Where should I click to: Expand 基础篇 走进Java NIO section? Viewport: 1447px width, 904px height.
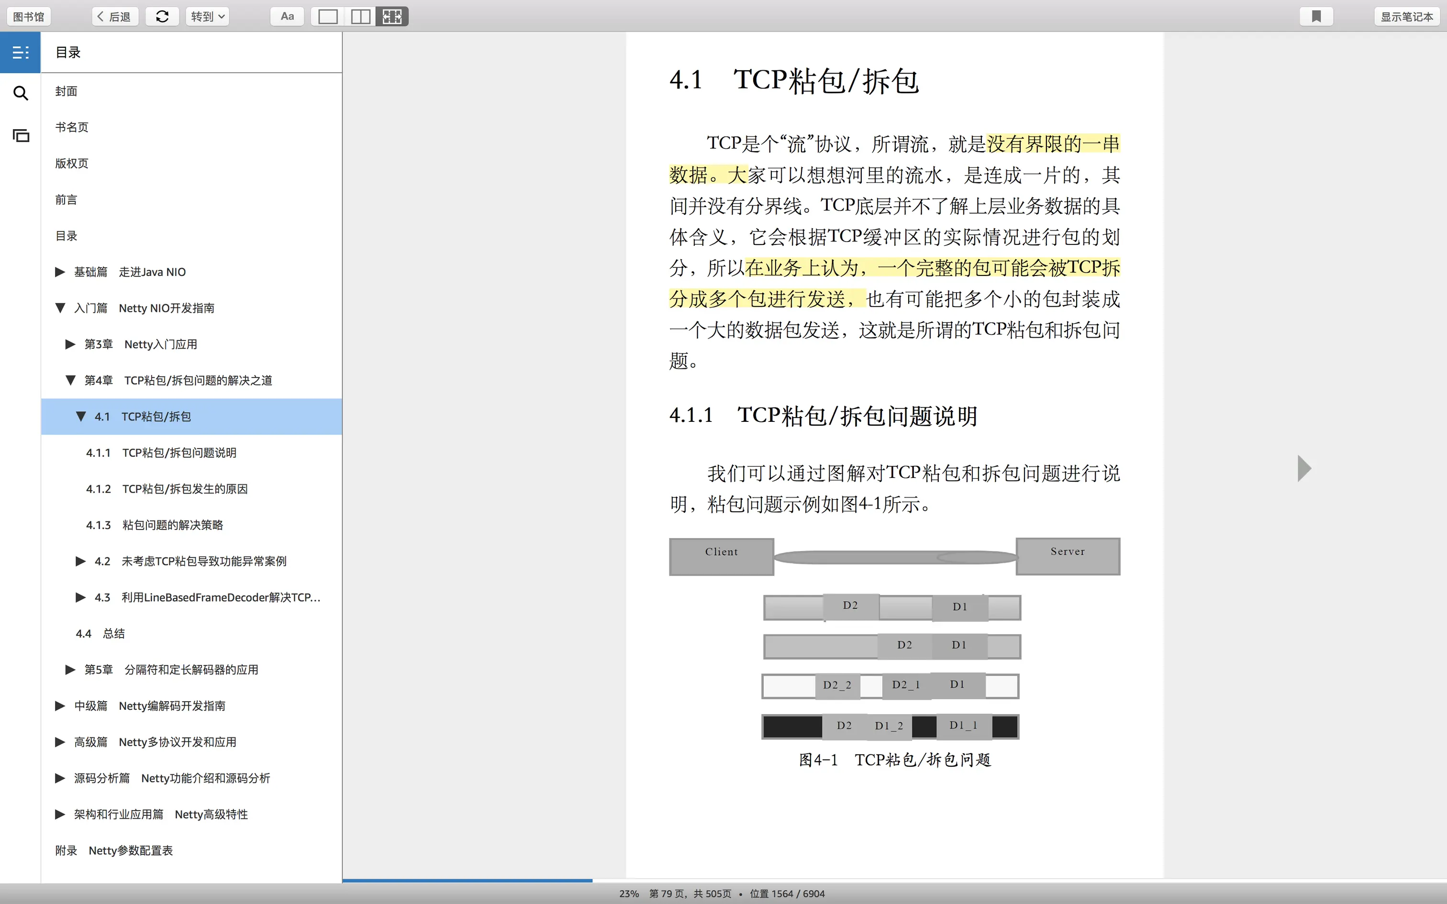60,272
